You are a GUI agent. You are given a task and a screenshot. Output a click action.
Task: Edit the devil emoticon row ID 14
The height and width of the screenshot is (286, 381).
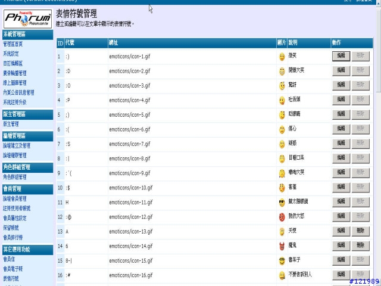(341, 246)
